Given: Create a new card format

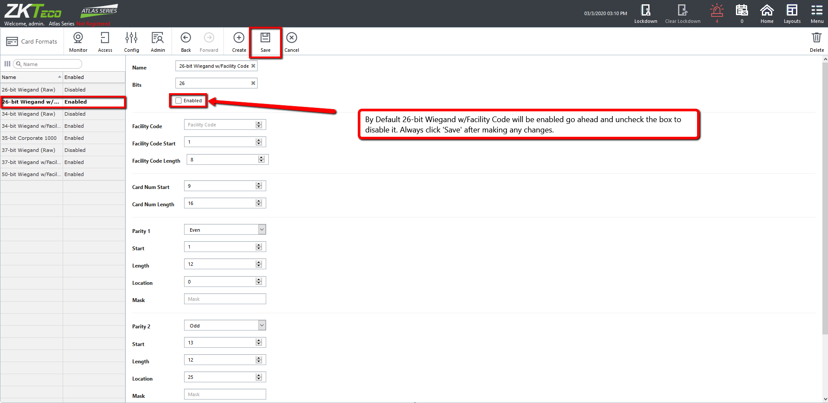Looking at the screenshot, I should coord(239,42).
